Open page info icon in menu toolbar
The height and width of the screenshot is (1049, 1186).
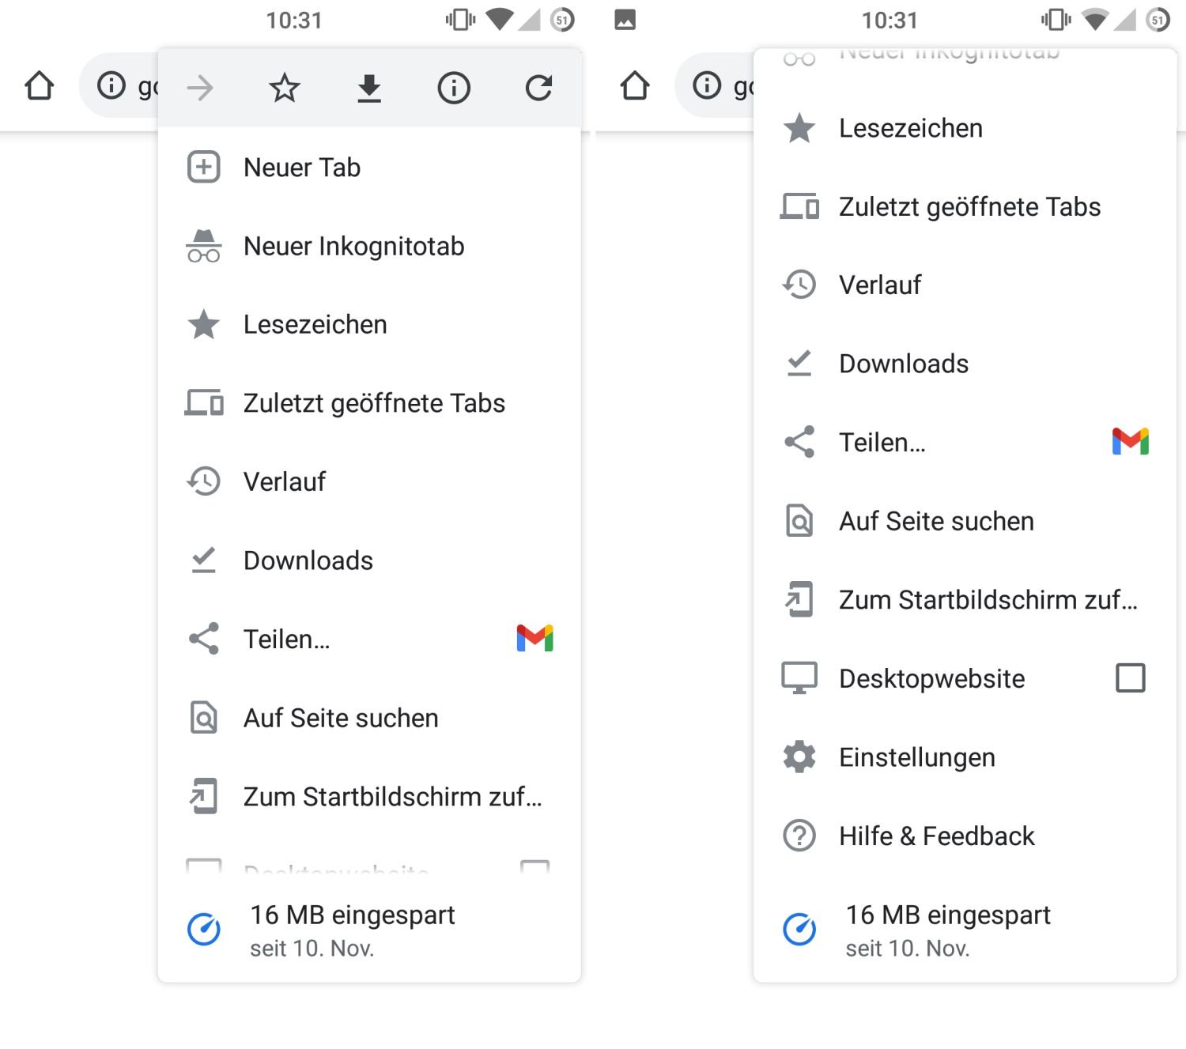[x=454, y=88]
